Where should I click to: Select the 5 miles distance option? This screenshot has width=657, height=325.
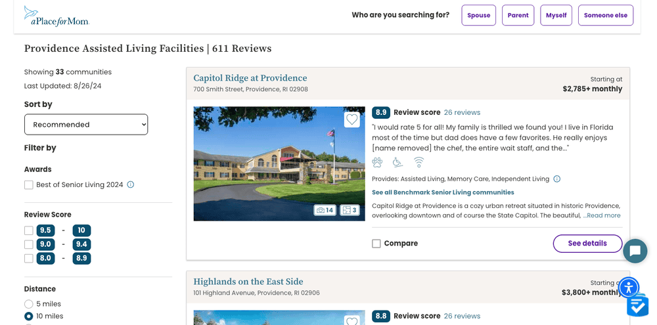[29, 304]
